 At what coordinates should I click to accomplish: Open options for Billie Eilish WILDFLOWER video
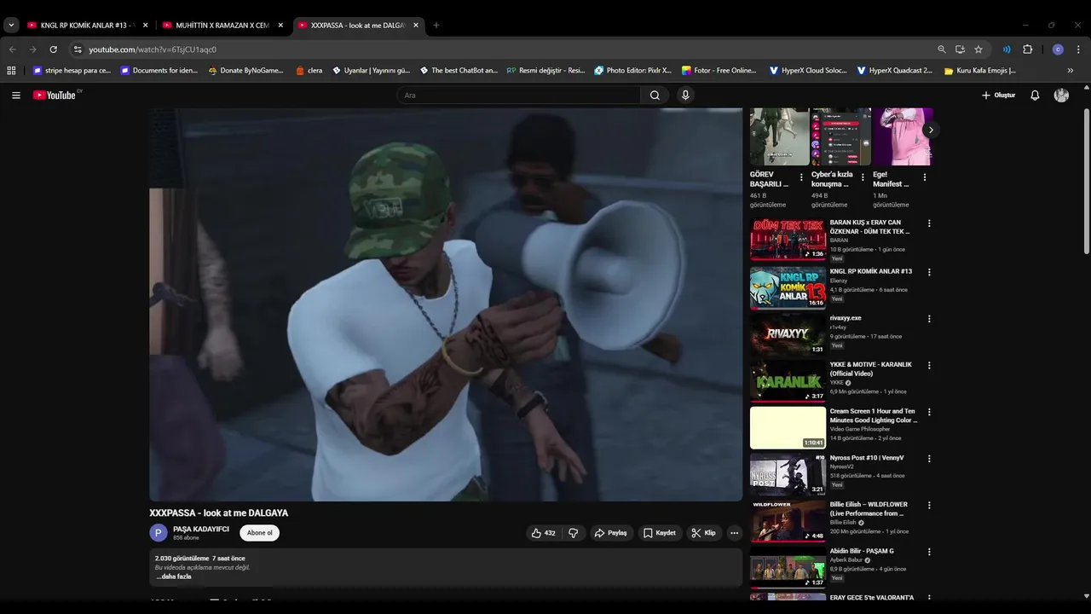(929, 506)
